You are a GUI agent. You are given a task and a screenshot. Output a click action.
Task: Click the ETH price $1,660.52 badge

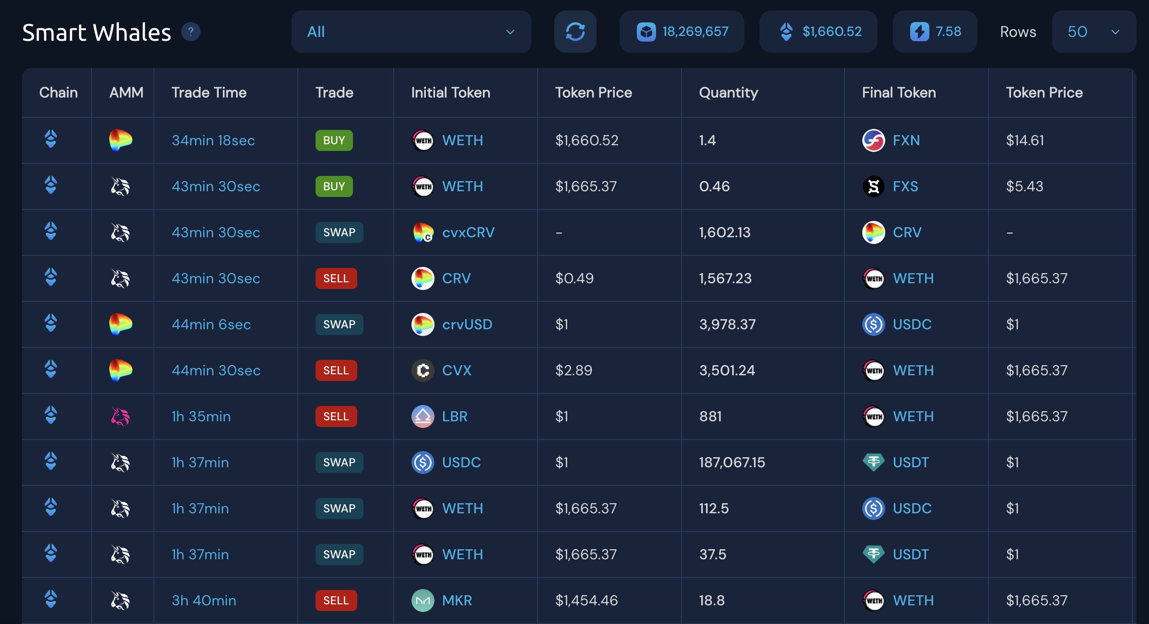coord(818,32)
